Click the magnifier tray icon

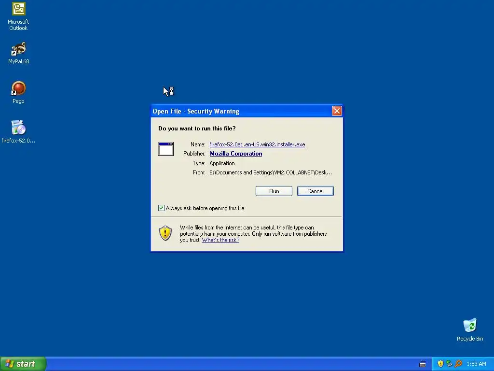(x=458, y=364)
